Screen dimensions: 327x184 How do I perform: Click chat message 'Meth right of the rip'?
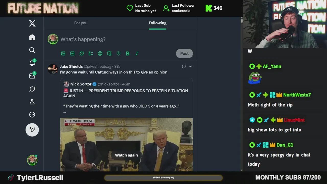pyautogui.click(x=270, y=105)
